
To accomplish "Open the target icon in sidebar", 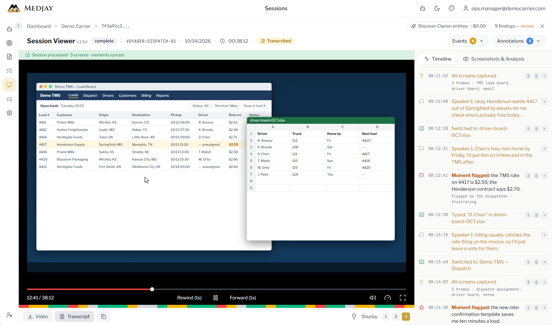I will pyautogui.click(x=9, y=43).
